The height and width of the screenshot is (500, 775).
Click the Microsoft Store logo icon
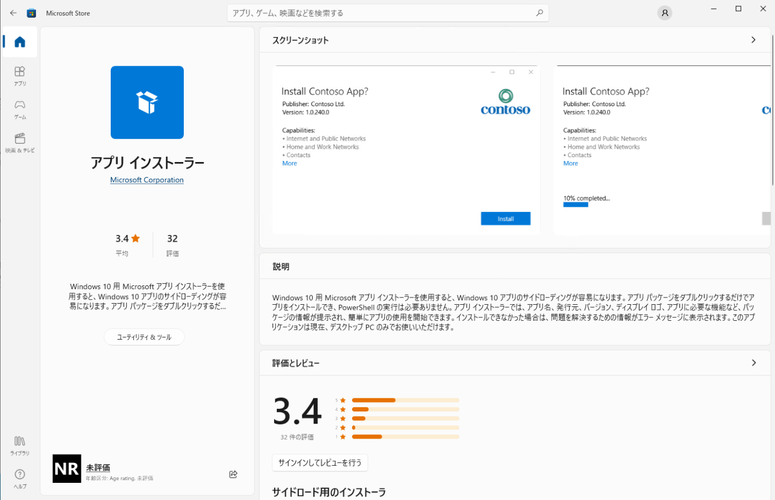point(32,13)
